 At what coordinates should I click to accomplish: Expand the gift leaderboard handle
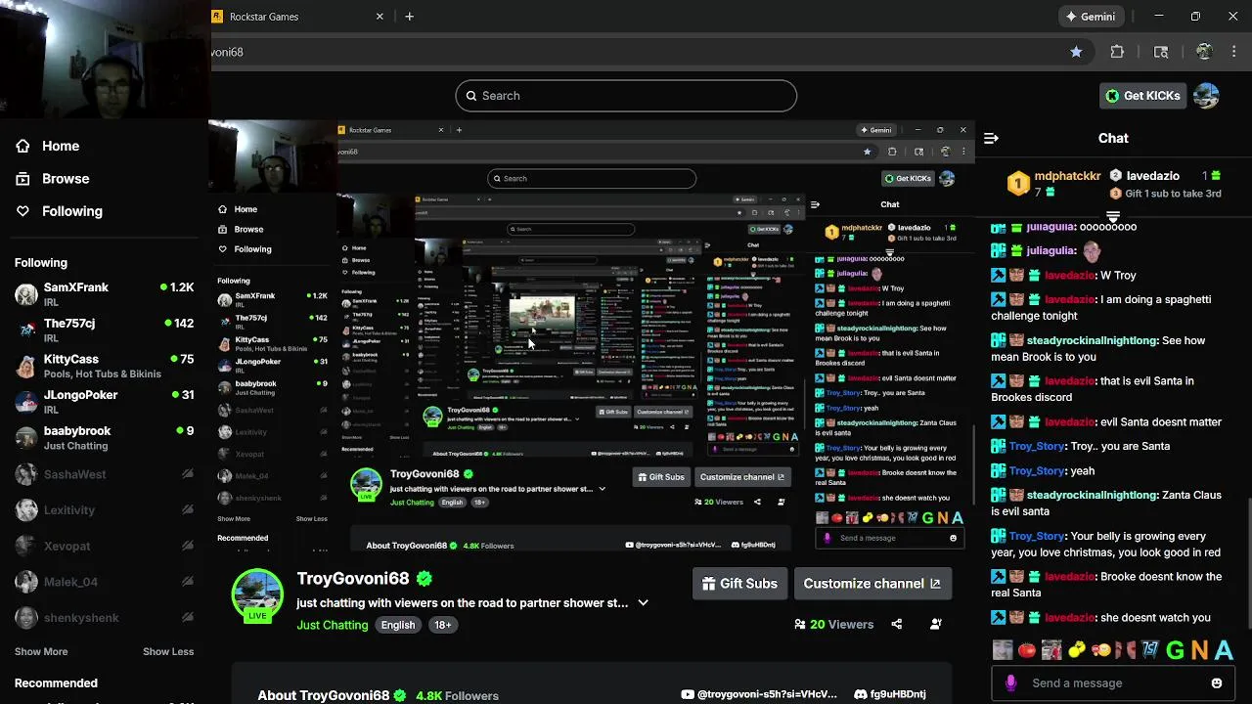coord(1113,215)
